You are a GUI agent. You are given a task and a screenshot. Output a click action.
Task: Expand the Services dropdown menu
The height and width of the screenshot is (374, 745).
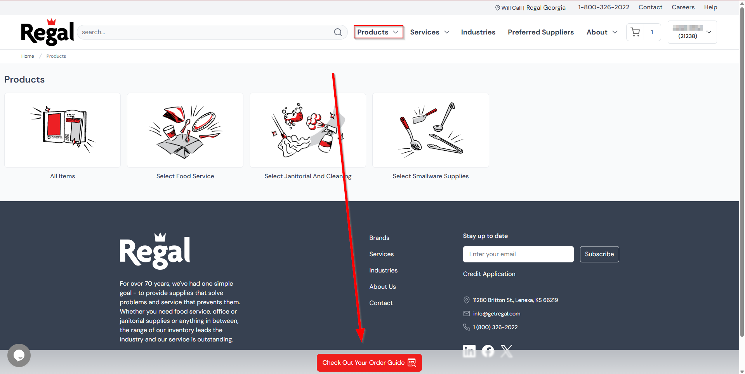(430, 32)
